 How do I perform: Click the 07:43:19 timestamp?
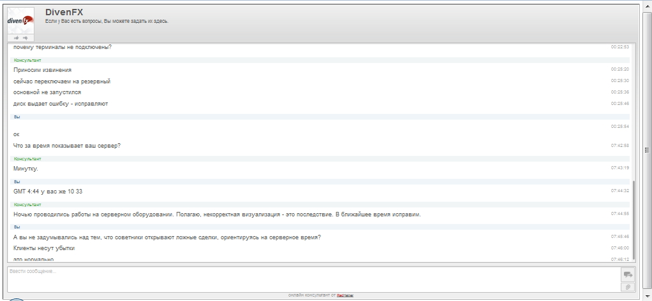point(619,168)
